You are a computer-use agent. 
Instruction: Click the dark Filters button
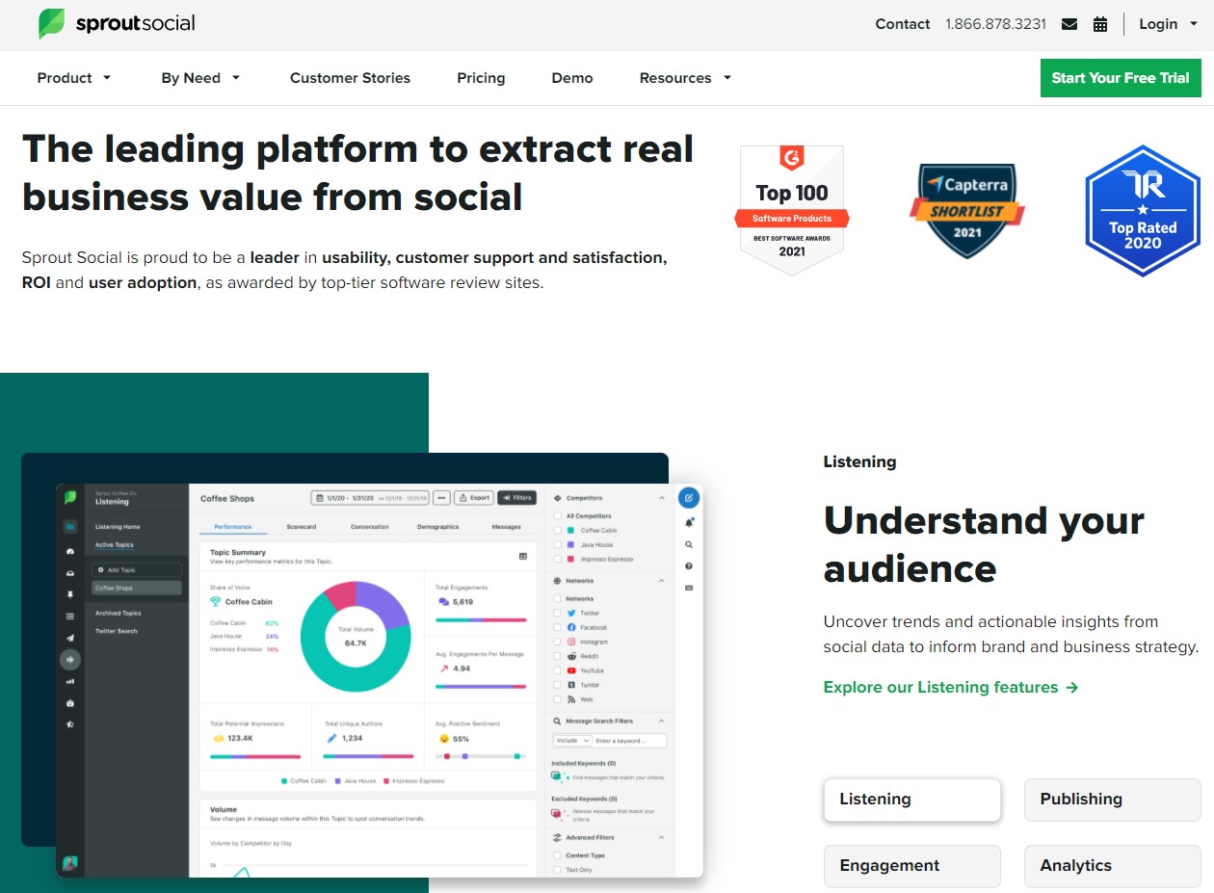click(x=517, y=498)
